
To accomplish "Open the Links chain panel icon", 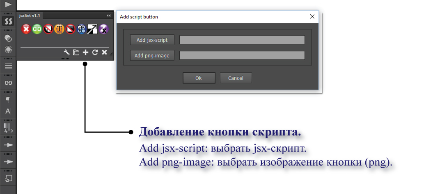I will point(8,83).
